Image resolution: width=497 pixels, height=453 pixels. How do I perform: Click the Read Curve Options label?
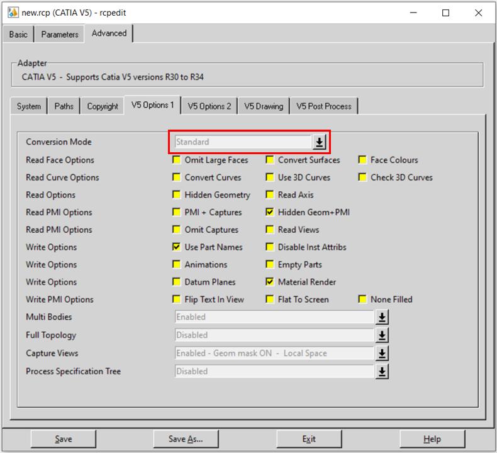[x=62, y=177]
